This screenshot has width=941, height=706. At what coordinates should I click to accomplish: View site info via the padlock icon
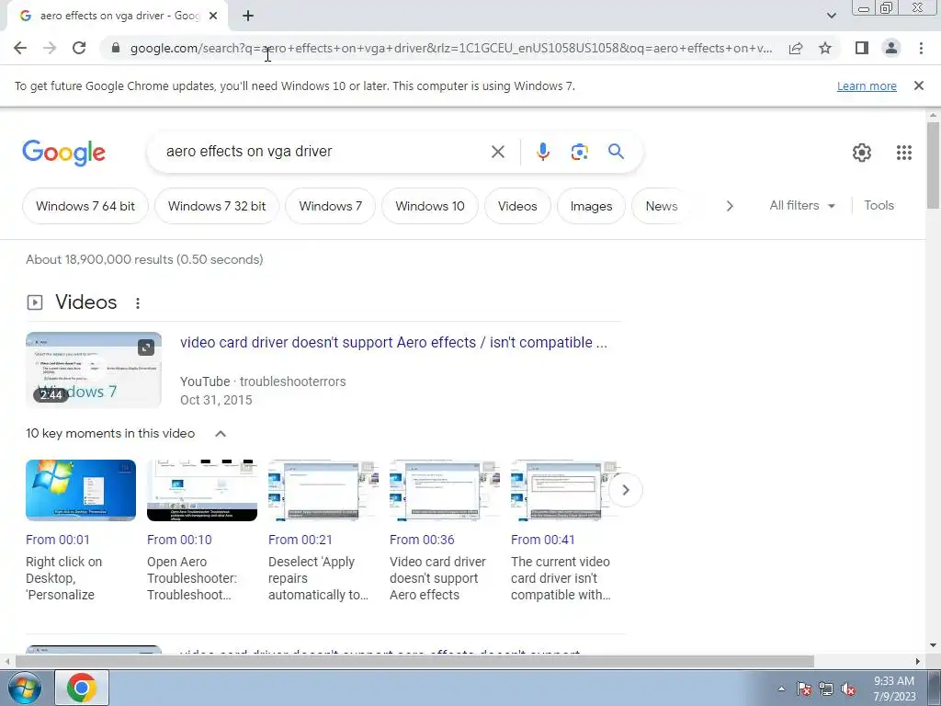coord(116,48)
